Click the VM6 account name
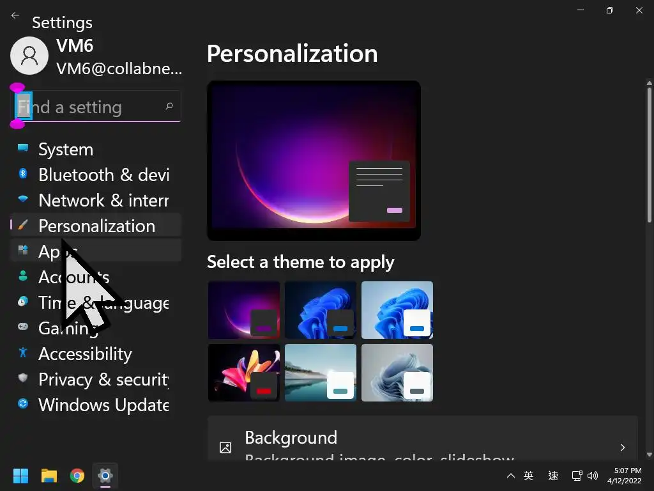 [75, 45]
